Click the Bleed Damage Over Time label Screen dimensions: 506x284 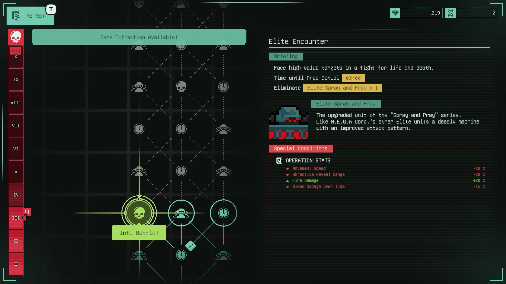[x=318, y=186]
